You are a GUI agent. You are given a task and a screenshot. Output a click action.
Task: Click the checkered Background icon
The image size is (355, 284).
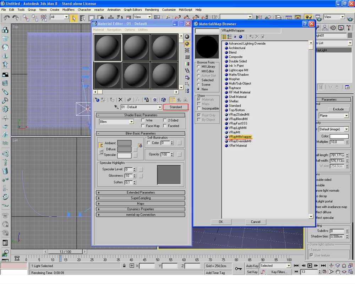(187, 50)
